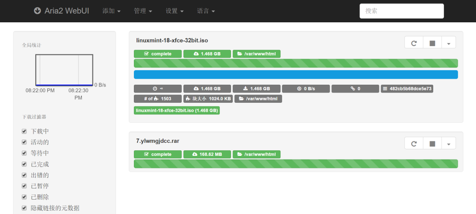Stop the linuxmint-18-xfce-32bit.iso download
The width and height of the screenshot is (476, 214).
[432, 43]
